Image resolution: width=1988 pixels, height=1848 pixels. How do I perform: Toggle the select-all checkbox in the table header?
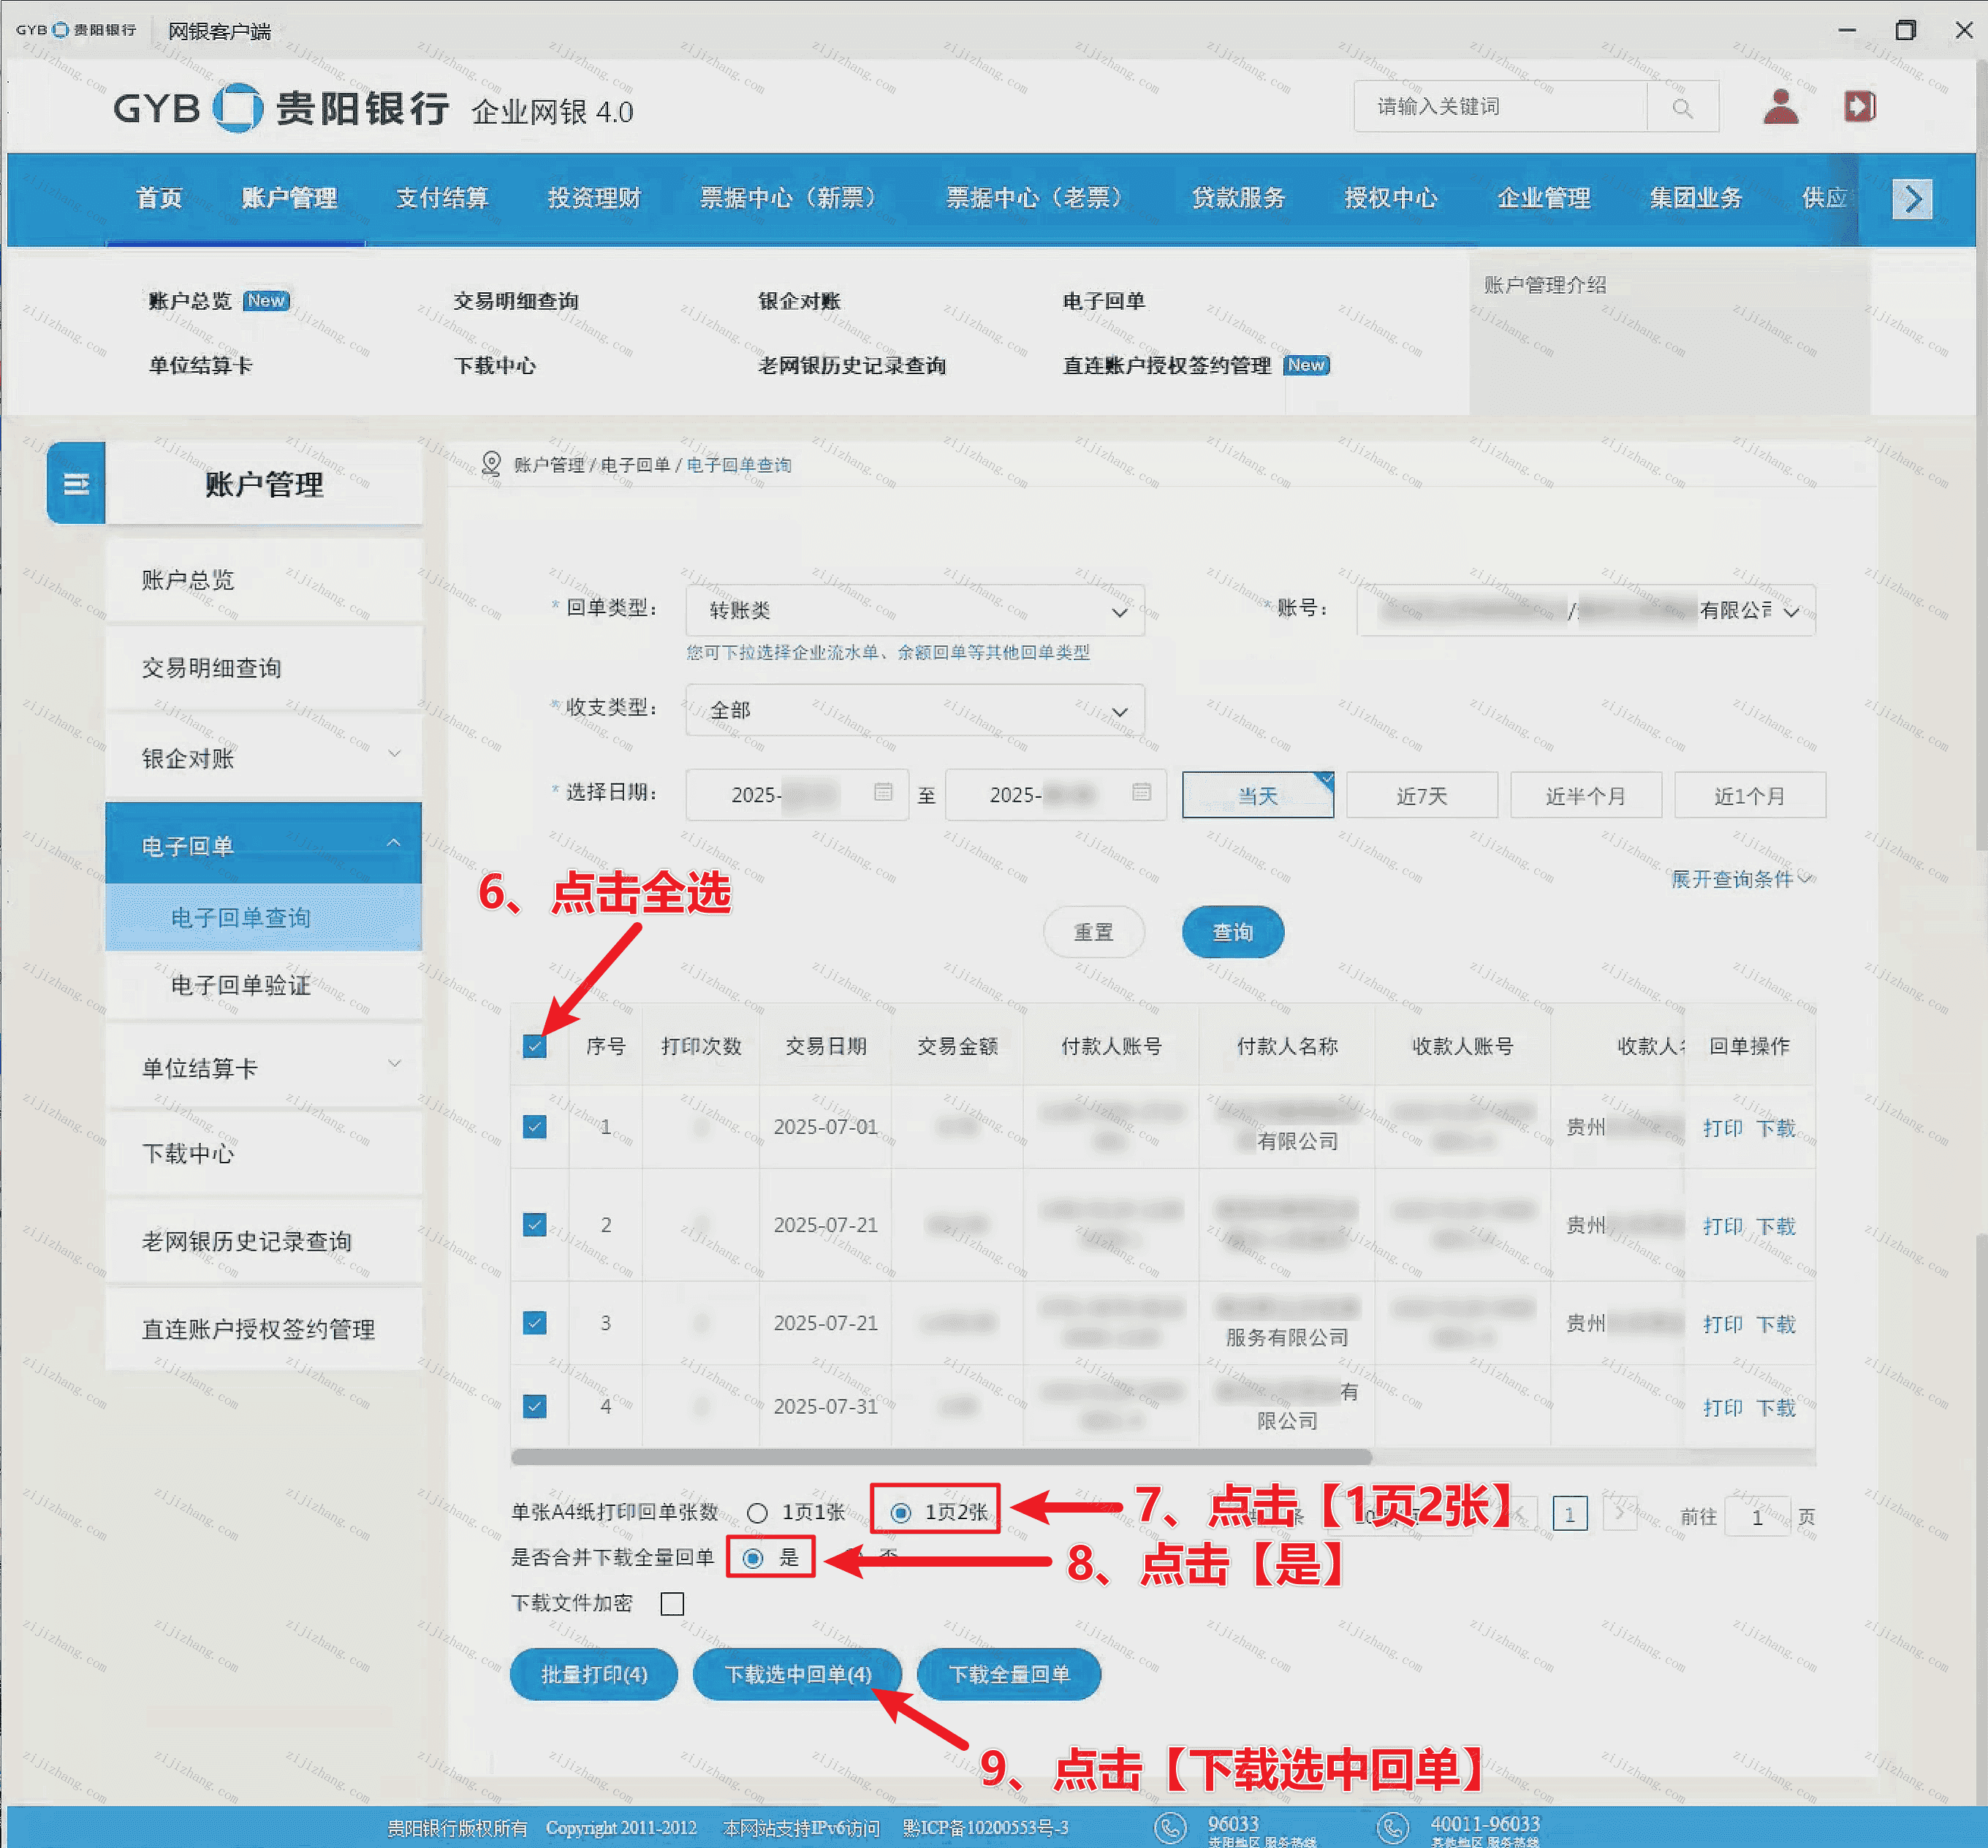[x=535, y=1046]
